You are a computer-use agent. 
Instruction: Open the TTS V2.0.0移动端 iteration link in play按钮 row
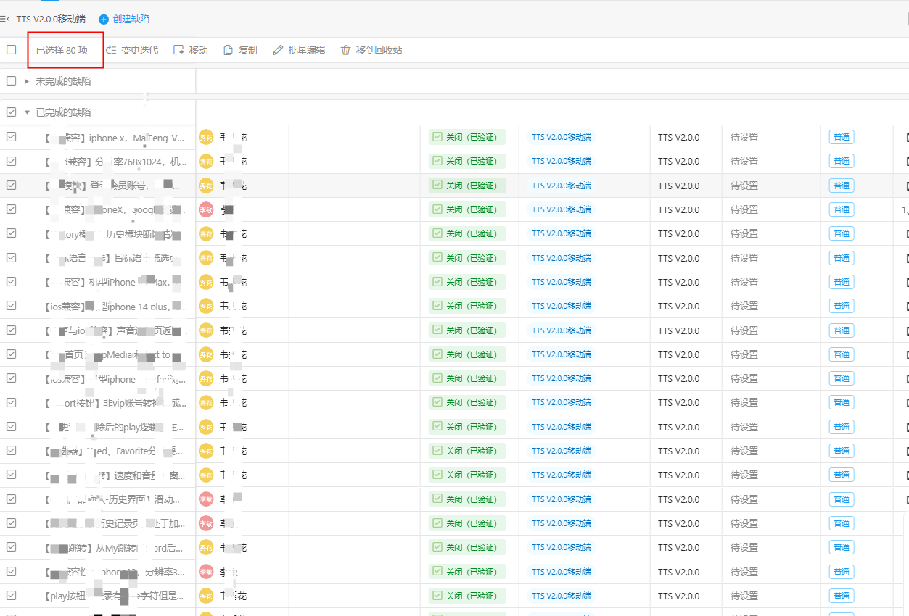pyautogui.click(x=561, y=596)
